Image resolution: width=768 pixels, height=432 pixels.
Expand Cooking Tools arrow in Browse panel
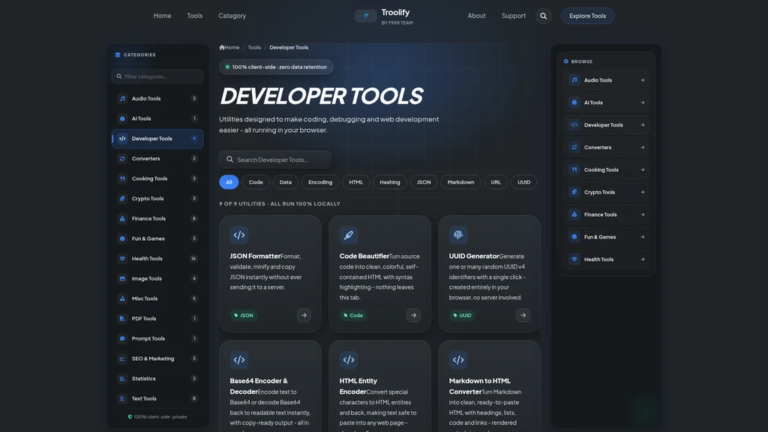click(x=642, y=170)
